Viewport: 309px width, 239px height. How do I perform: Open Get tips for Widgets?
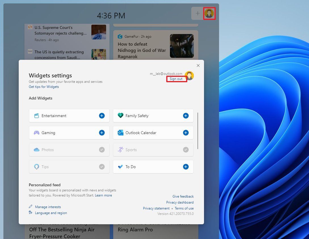[44, 87]
